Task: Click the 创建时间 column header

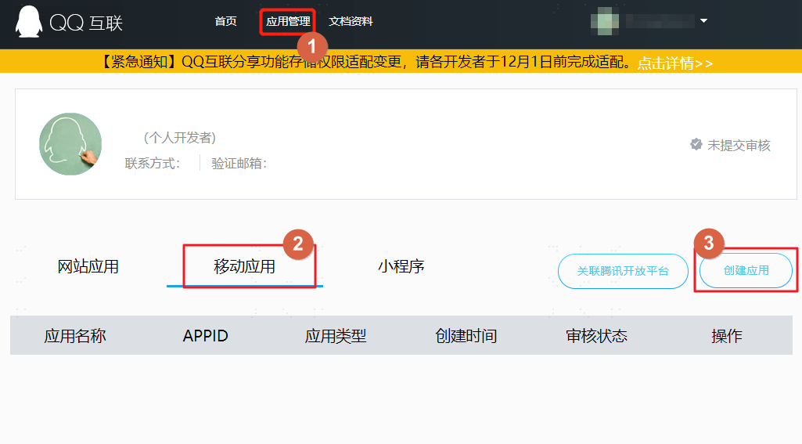Action: click(x=466, y=336)
